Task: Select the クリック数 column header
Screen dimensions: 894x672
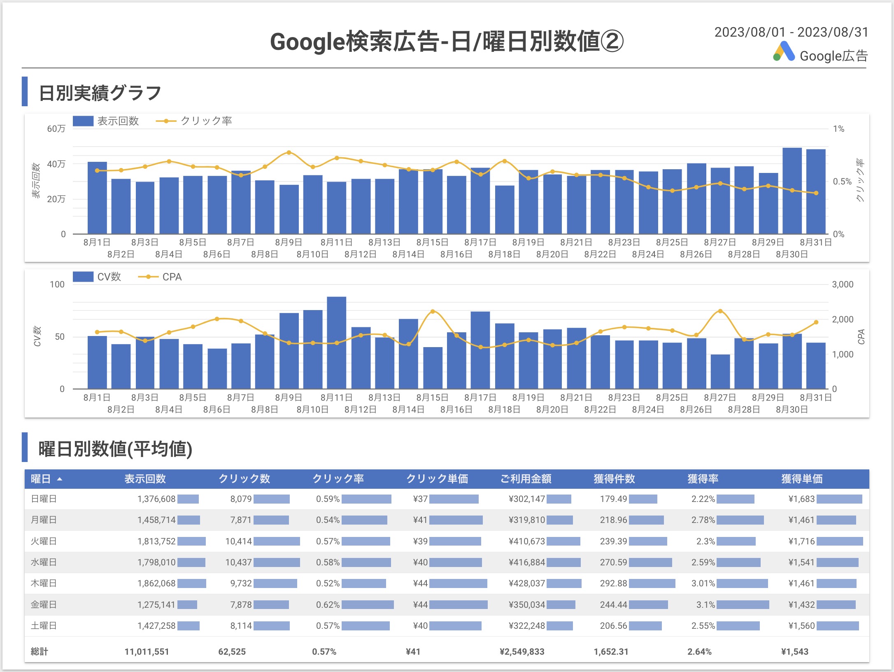Action: tap(244, 479)
